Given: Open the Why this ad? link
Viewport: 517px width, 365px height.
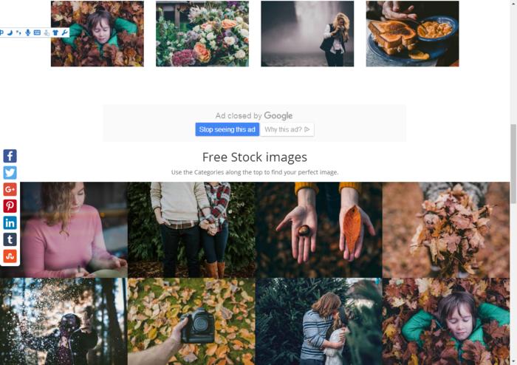Looking at the screenshot, I should (287, 129).
